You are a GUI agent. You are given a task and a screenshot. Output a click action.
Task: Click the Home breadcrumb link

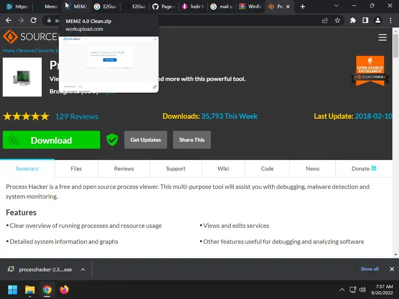click(x=9, y=51)
